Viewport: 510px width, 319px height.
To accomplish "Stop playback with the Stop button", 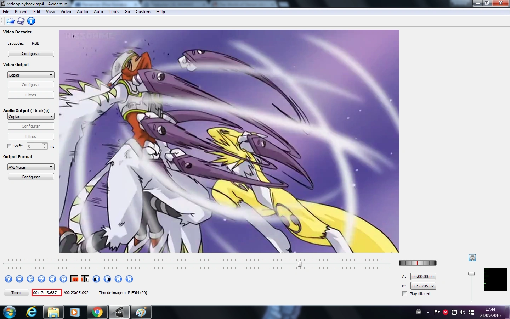I will click(x=19, y=279).
